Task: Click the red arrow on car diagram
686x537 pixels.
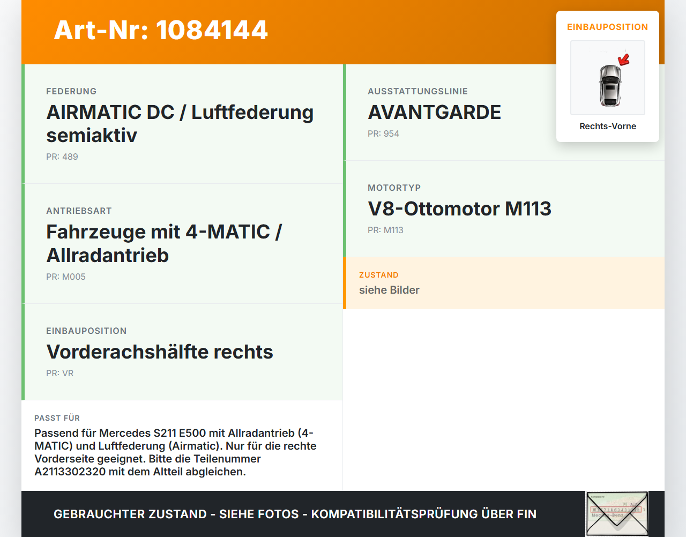Action: point(623,59)
